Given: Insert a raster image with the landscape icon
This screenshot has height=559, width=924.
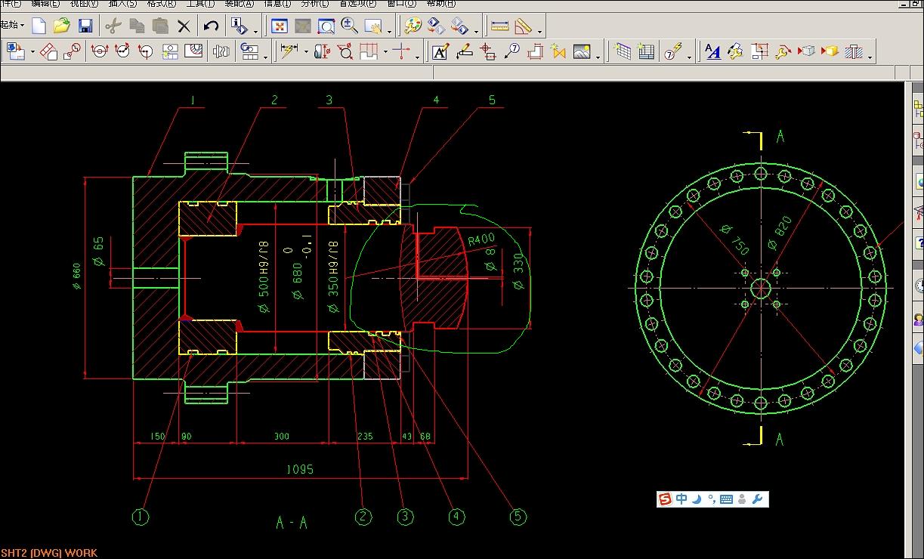Looking at the screenshot, I should pyautogui.click(x=582, y=51).
